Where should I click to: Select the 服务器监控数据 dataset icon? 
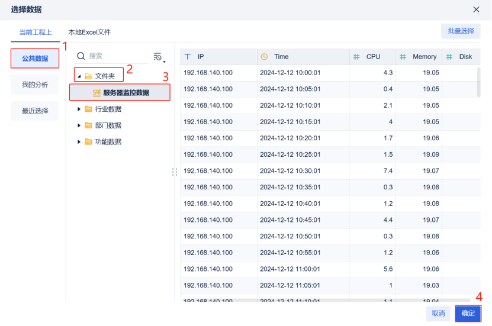point(97,92)
